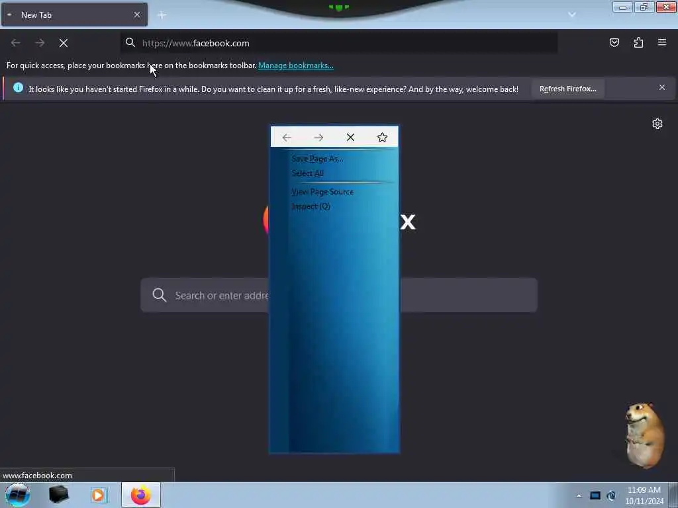Screen dimensions: 678x508
Task: Click the Manage bookmarks link
Action: click(x=296, y=65)
